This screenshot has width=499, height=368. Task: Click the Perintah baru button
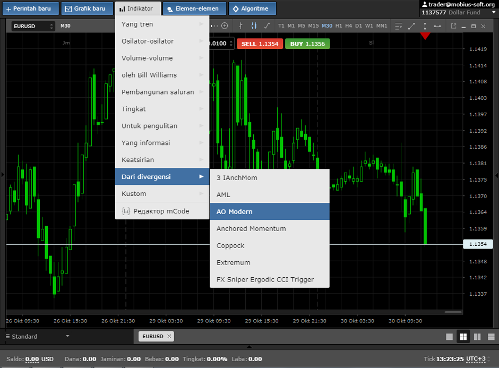click(x=31, y=8)
